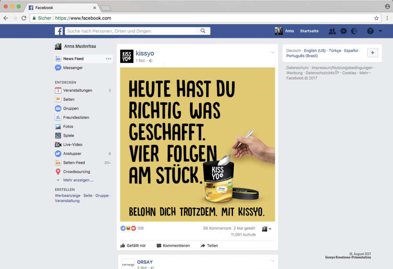Reload the page in the browser
This screenshot has width=393, height=269.
pyautogui.click(x=24, y=18)
